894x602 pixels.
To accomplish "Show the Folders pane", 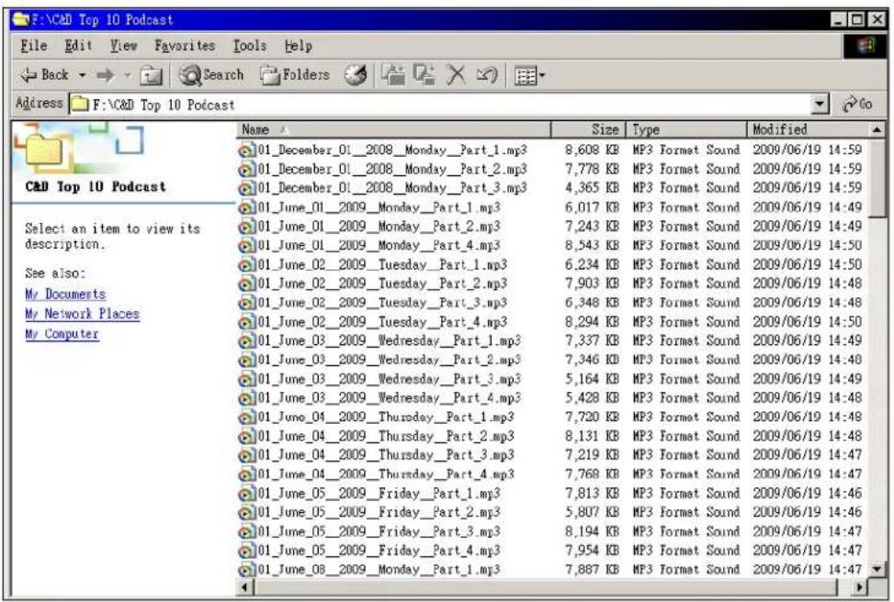I will point(295,74).
